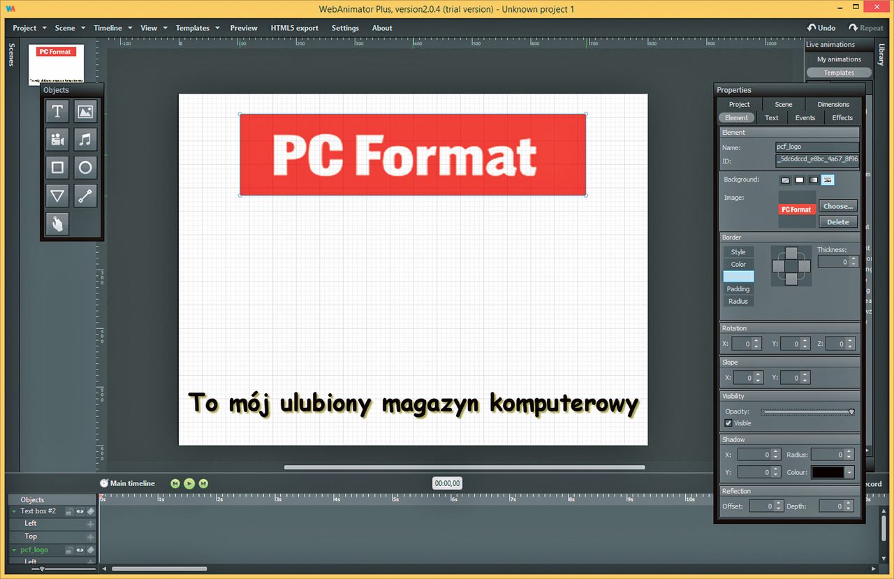Select the hand pointer hotspot tool
This screenshot has width=894, height=579.
pyautogui.click(x=57, y=224)
